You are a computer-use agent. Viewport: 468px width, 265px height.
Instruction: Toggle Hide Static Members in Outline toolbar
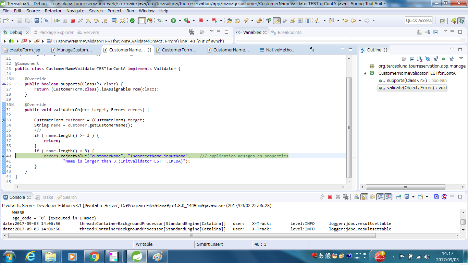click(x=436, y=59)
